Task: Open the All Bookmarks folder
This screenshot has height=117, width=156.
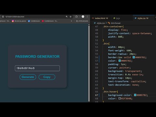Action: tap(82, 21)
